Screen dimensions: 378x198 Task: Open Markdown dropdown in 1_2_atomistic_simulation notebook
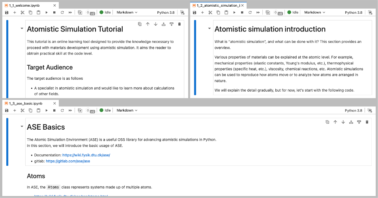pos(314,13)
